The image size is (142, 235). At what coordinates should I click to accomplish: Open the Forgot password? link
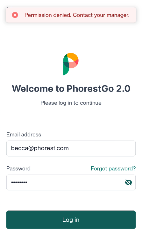[113, 169]
